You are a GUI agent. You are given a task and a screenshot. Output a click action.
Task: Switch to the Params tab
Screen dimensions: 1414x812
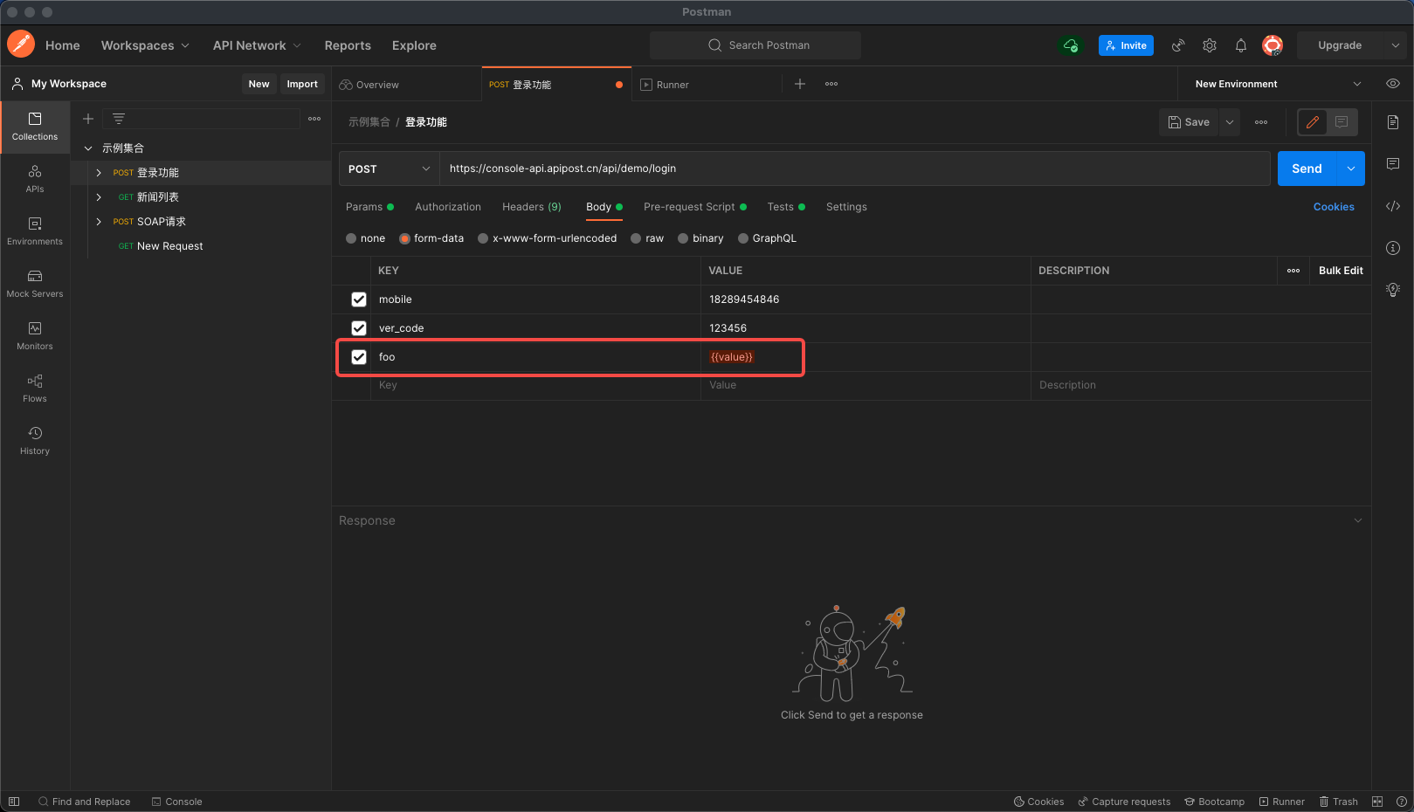click(x=369, y=207)
